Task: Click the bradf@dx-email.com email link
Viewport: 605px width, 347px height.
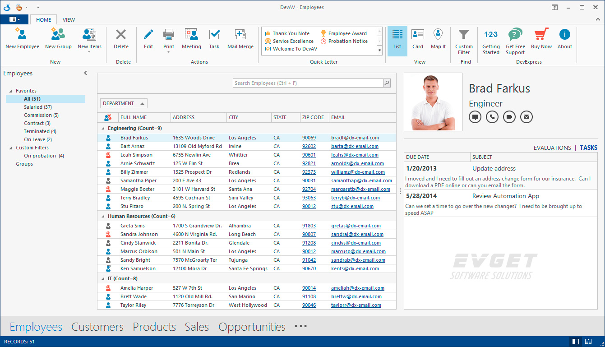Action: click(x=355, y=138)
